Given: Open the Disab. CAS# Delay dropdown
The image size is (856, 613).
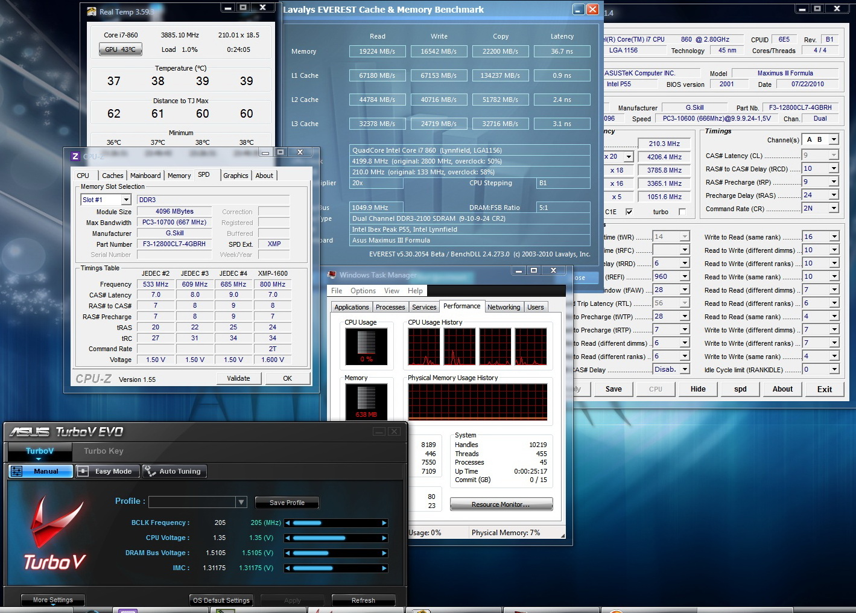Looking at the screenshot, I should (685, 369).
